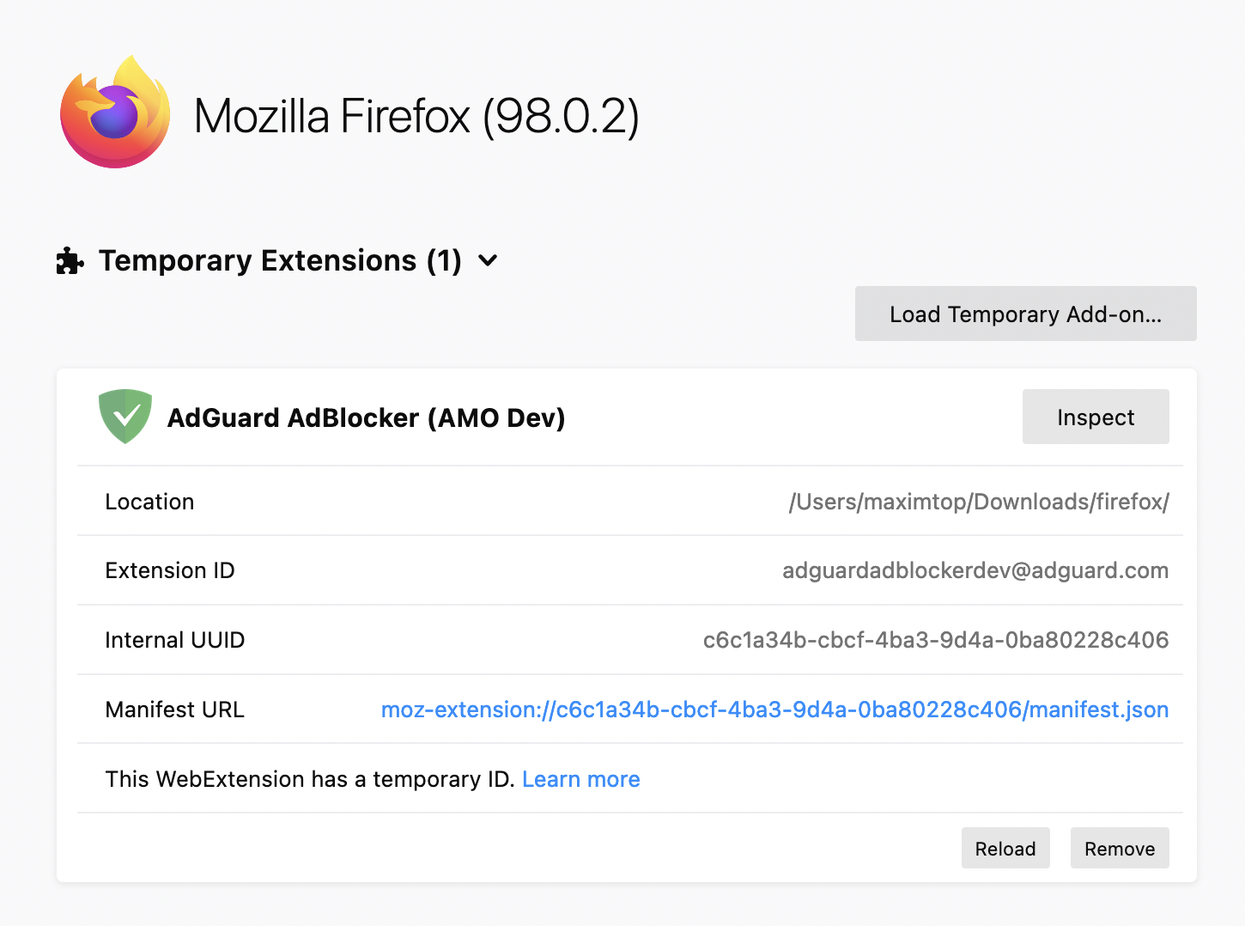Click the Manifest URL label

[175, 710]
